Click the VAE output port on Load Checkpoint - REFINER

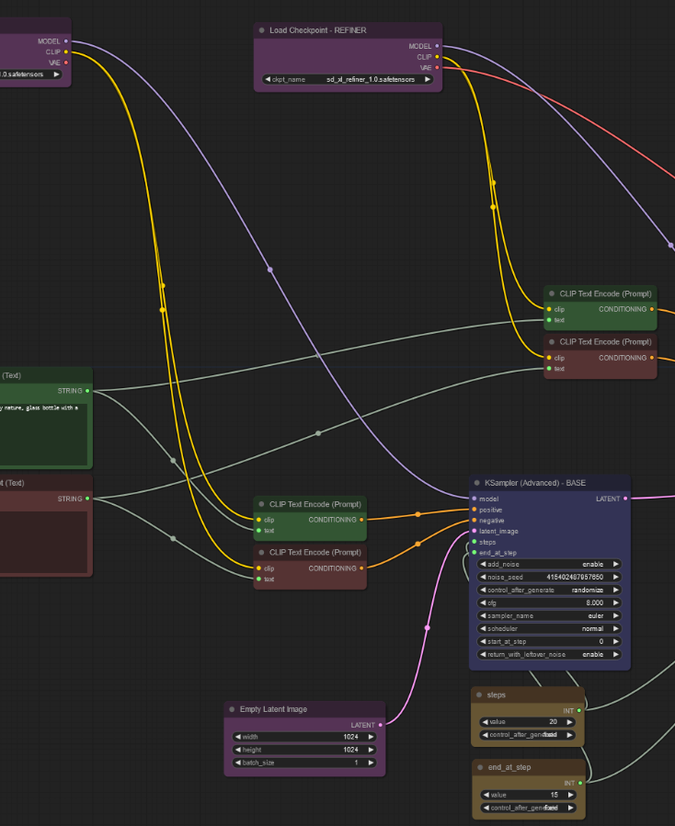[x=437, y=67]
